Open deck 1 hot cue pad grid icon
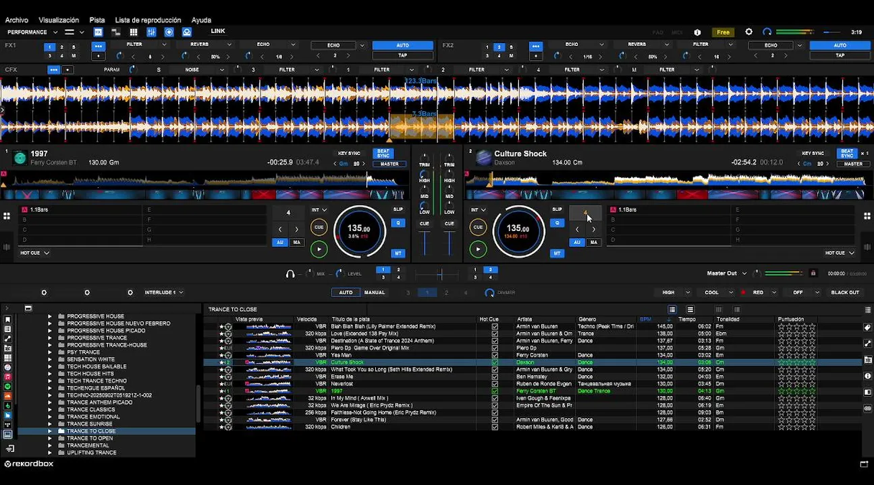 (6, 216)
